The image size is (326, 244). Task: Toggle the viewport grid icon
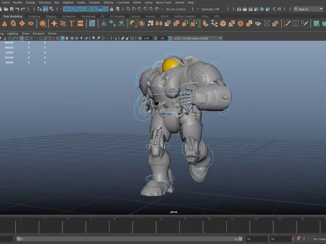[22, 38]
